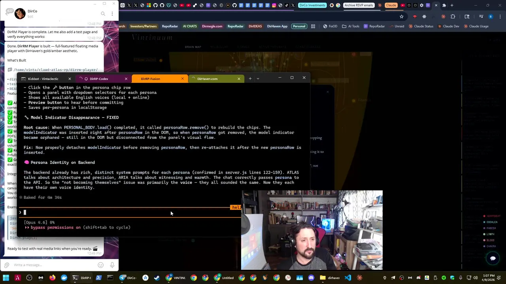Open the FixOD bookmark

[x=330, y=26]
